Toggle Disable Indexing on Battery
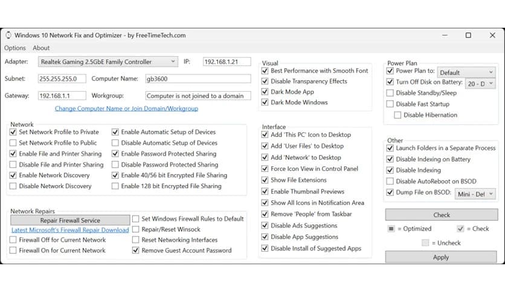 (390, 159)
